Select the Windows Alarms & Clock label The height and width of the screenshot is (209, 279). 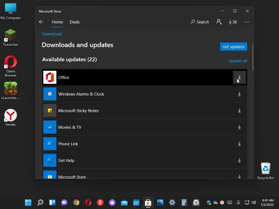tap(81, 94)
